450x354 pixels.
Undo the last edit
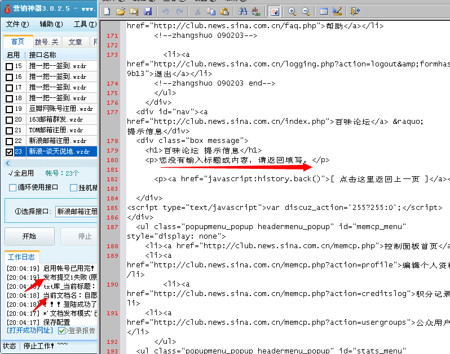tap(166, 11)
